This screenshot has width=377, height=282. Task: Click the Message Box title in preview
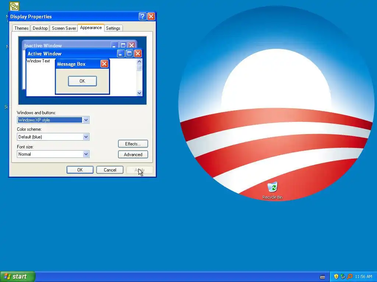(x=71, y=64)
